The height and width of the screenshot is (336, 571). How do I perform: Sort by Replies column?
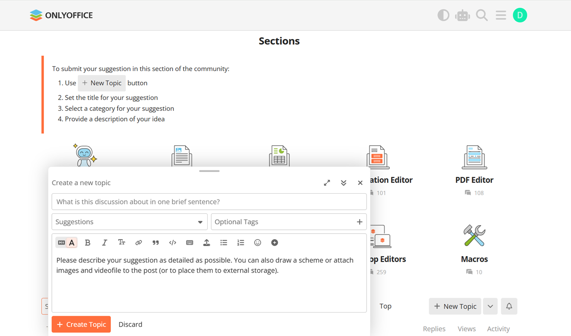point(434,329)
